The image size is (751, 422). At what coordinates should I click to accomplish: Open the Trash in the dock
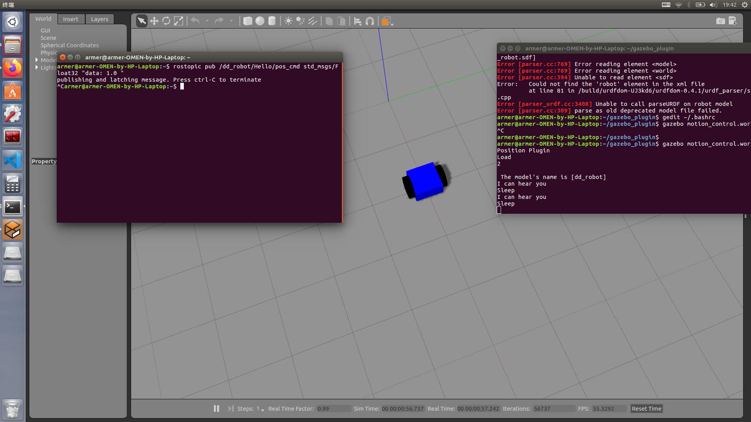tap(13, 409)
